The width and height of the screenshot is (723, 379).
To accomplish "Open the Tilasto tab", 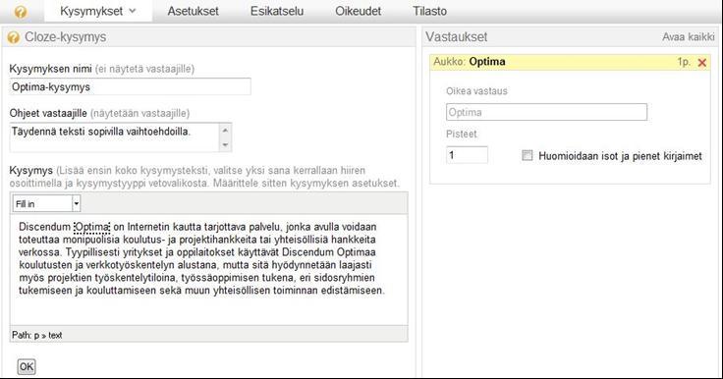I will click(x=429, y=11).
